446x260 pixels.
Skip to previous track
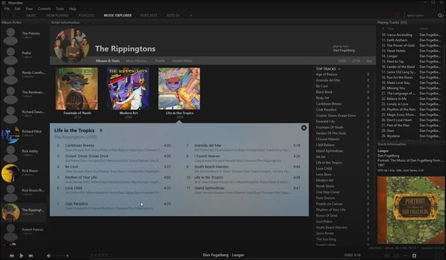click(11, 256)
